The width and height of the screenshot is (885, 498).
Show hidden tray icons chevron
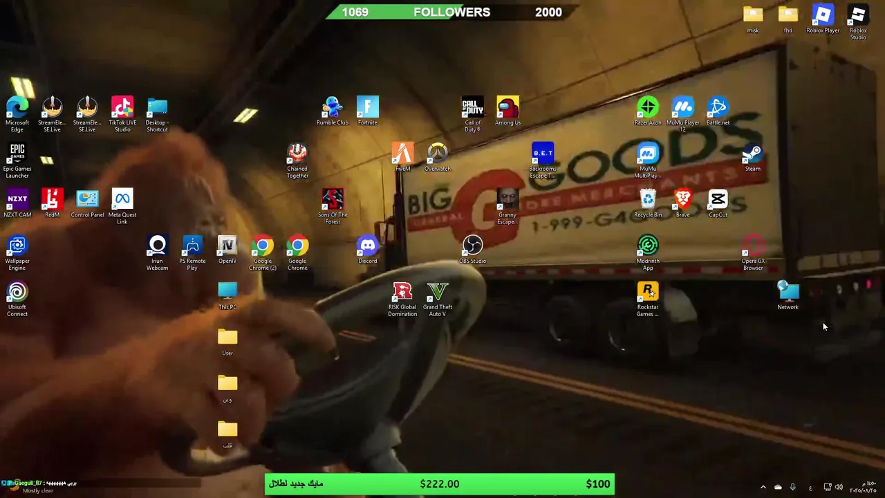763,488
